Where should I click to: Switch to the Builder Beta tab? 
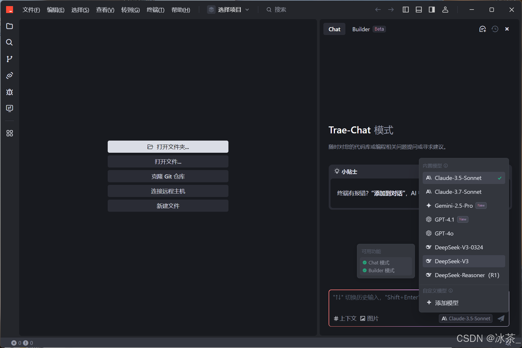pyautogui.click(x=369, y=29)
